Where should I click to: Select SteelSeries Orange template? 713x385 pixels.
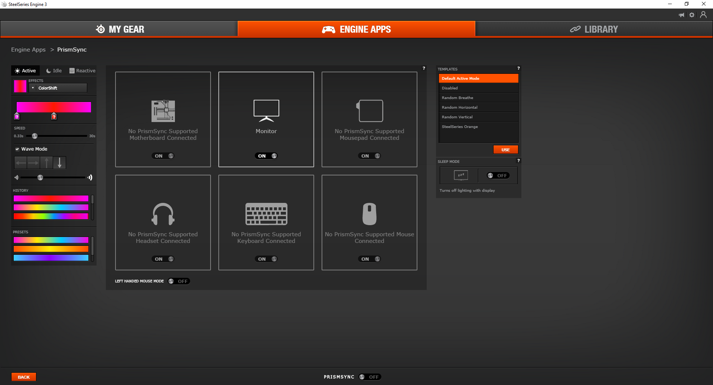pos(478,126)
